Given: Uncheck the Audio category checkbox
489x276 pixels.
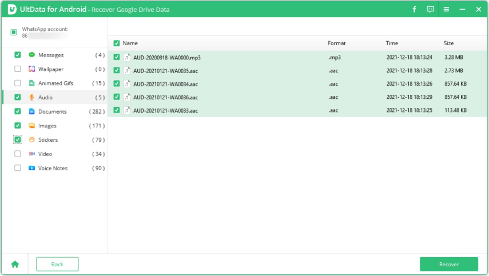Looking at the screenshot, I should [18, 97].
